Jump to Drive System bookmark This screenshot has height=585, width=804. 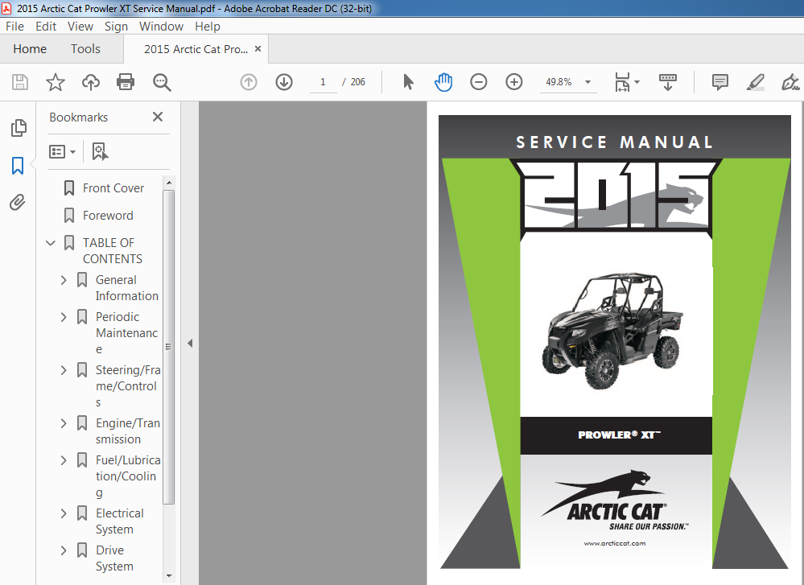tap(114, 558)
